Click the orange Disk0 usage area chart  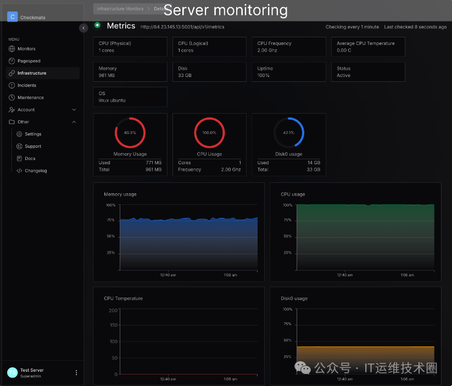tap(366, 360)
